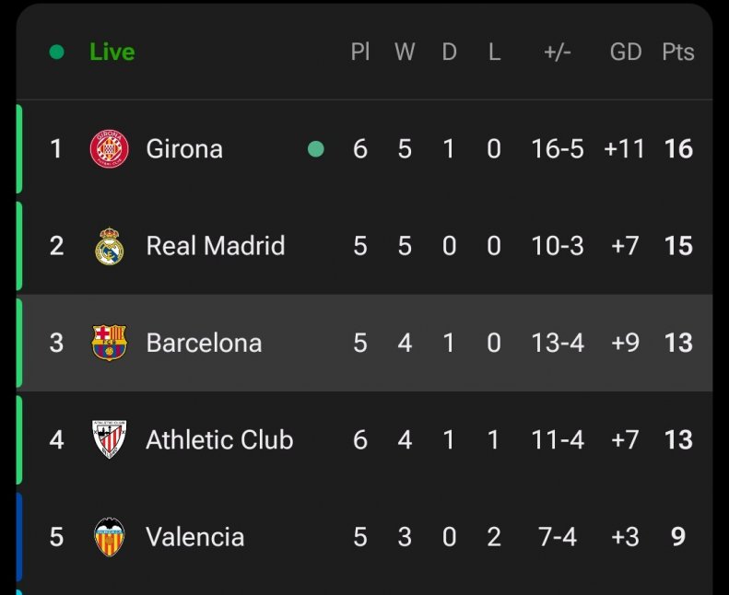This screenshot has height=595, width=729.
Task: Click the live match dot beside Girona
Action: coord(316,149)
